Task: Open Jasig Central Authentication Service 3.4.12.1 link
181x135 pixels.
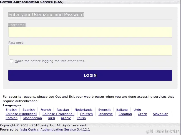Action: coord(55,129)
